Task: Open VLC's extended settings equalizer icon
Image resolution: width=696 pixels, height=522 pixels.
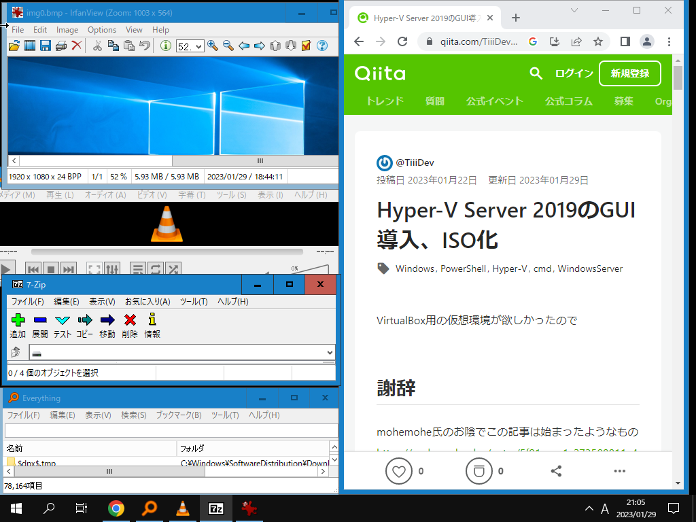Action: [111, 267]
